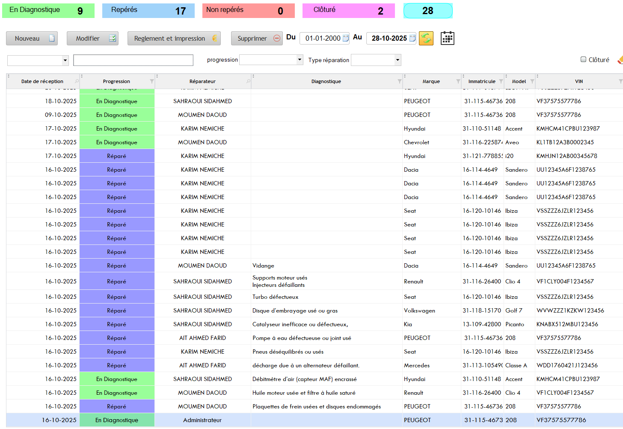Expand the progression dropdown
Viewport: 623px width, 429px height.
300,60
